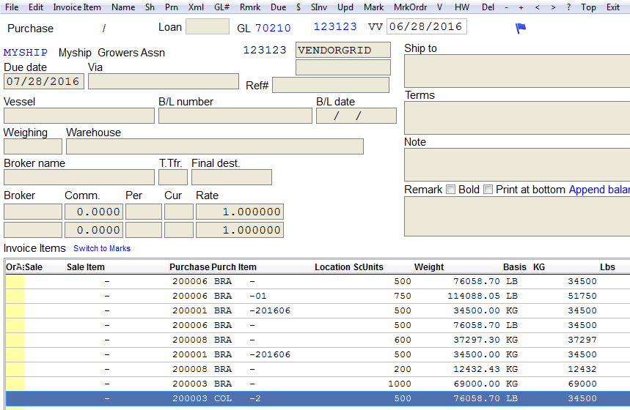The width and height of the screenshot is (630, 410).
Task: Click the $ menu item
Action: 298,7
